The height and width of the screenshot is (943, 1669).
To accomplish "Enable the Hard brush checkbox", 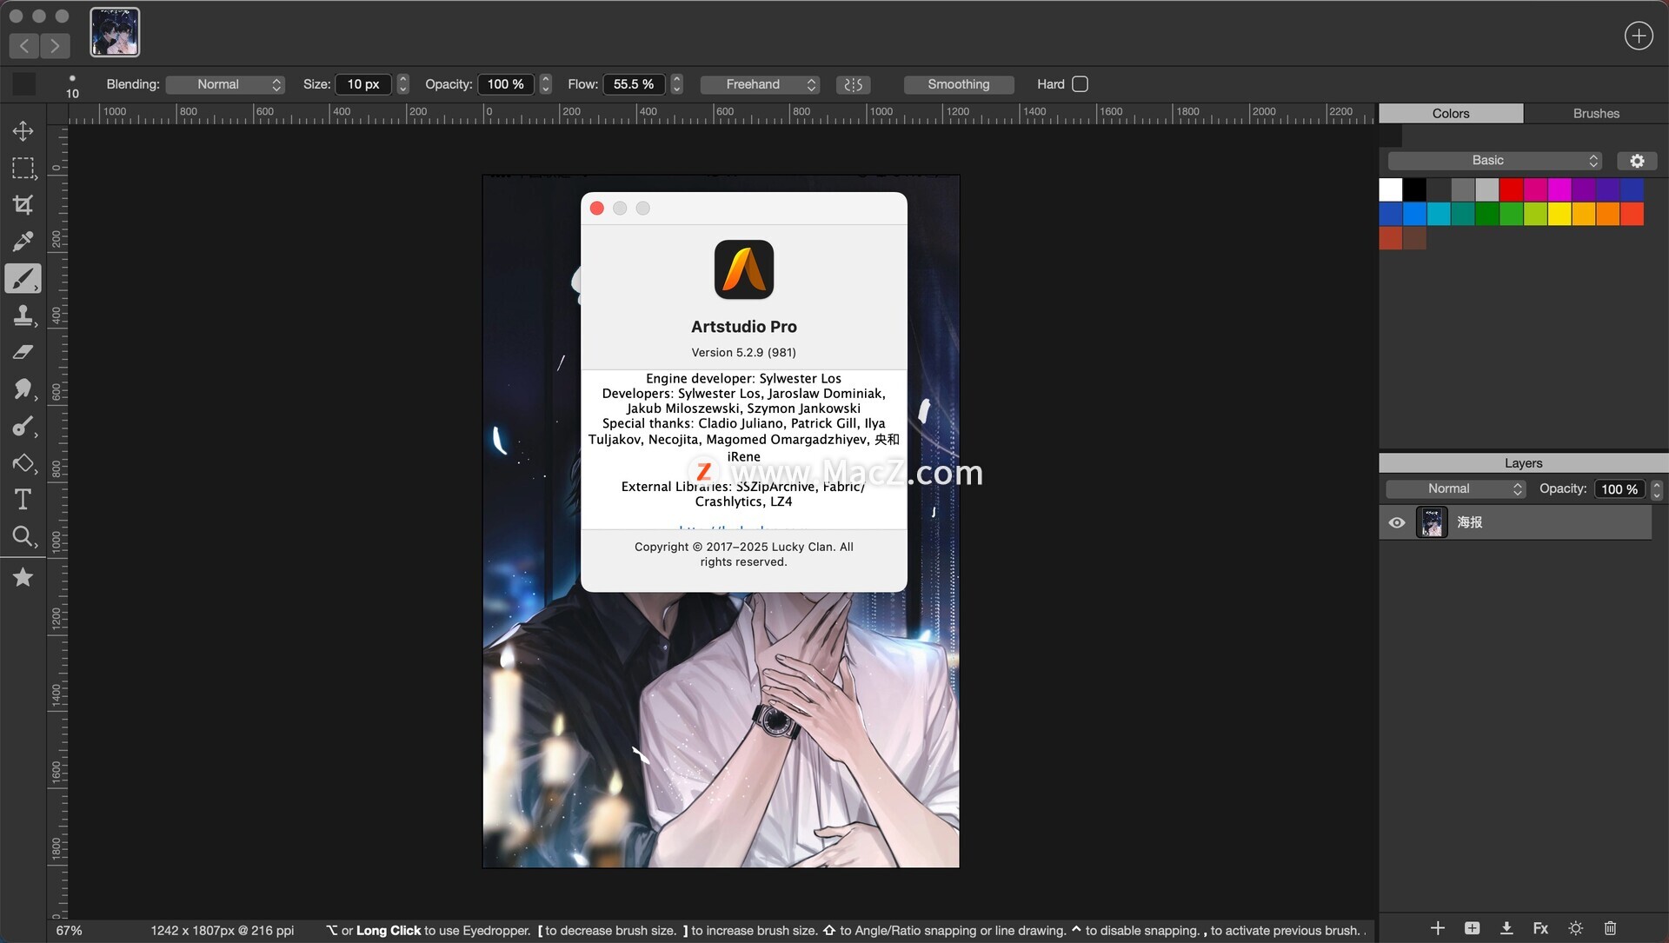I will 1080,84.
